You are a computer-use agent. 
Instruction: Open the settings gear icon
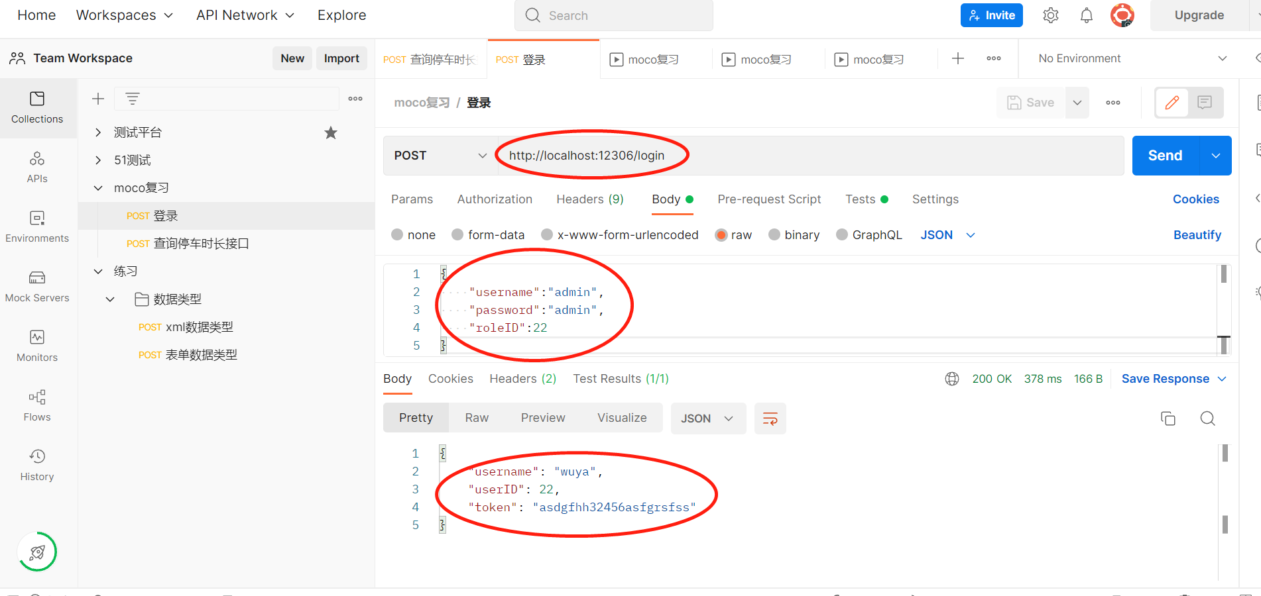tap(1051, 15)
